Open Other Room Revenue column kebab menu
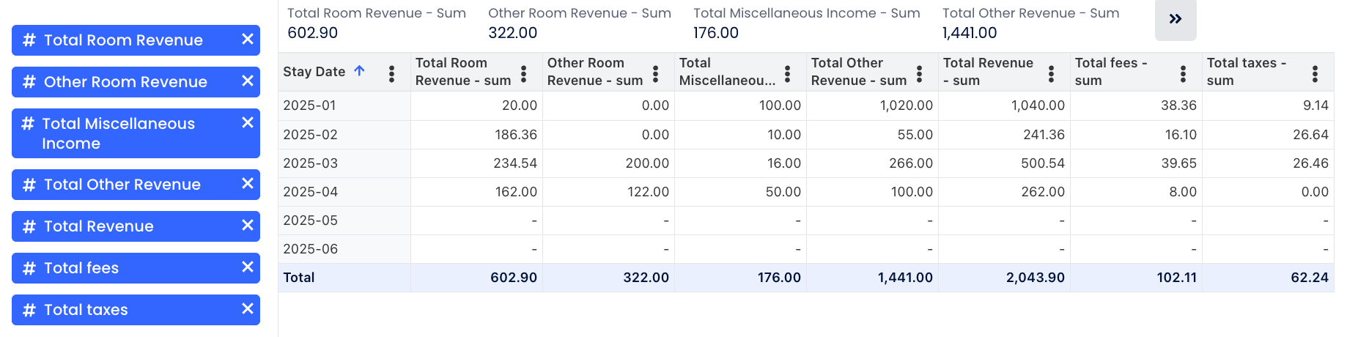Viewport: 1347px width, 337px height. click(656, 73)
